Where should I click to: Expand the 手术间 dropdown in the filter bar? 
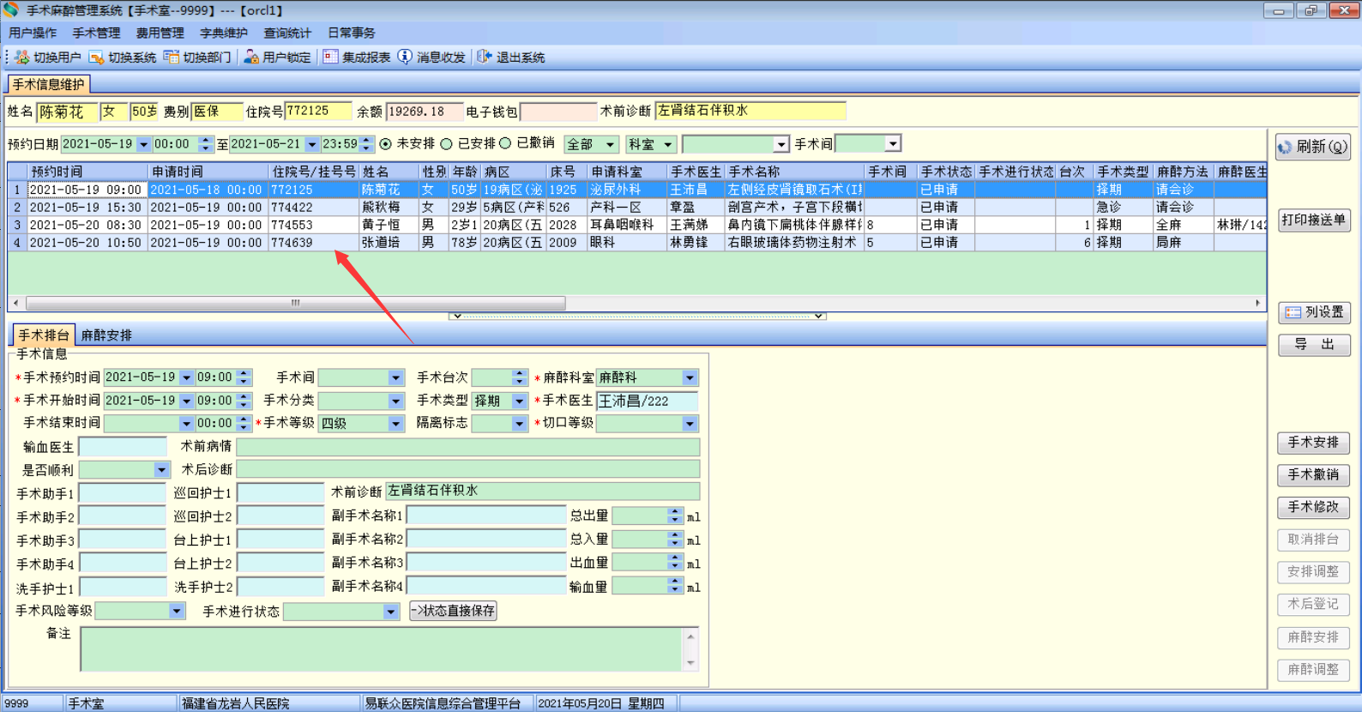(x=893, y=144)
